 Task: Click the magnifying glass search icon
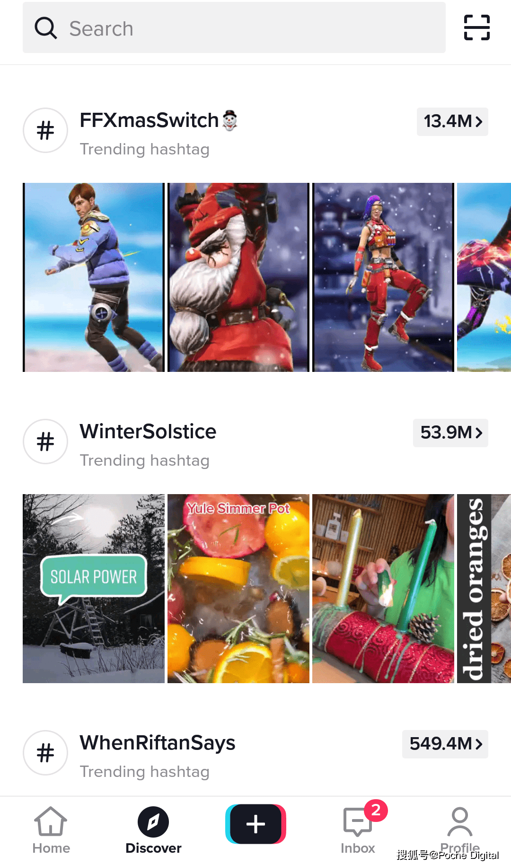pos(46,28)
